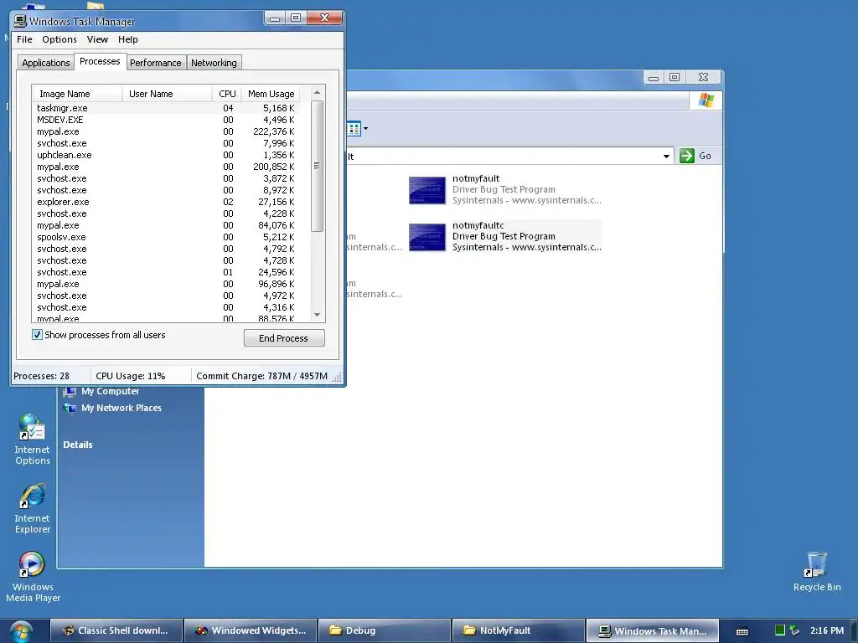Click the Task Manager title bar icon
Viewport: 858px width, 643px height.
(20, 21)
